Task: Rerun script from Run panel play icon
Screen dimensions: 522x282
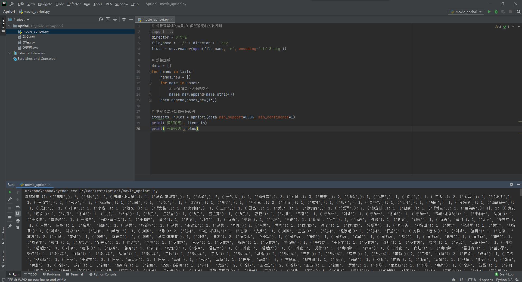Action: coord(10,192)
